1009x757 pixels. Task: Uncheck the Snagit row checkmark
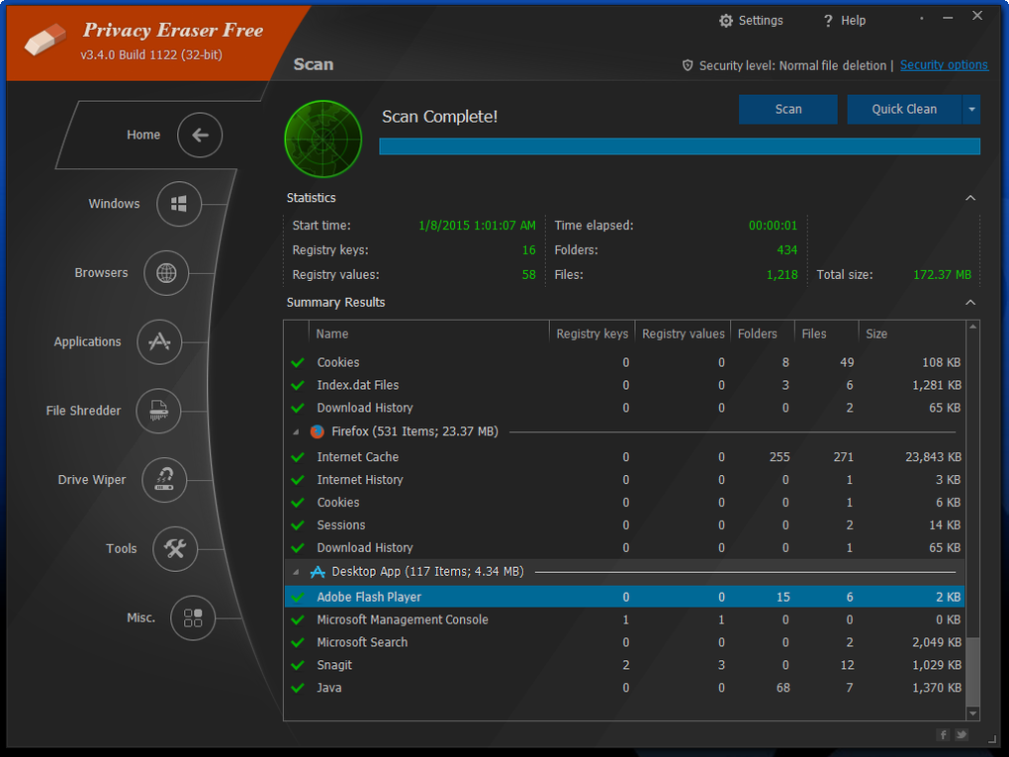coord(297,665)
